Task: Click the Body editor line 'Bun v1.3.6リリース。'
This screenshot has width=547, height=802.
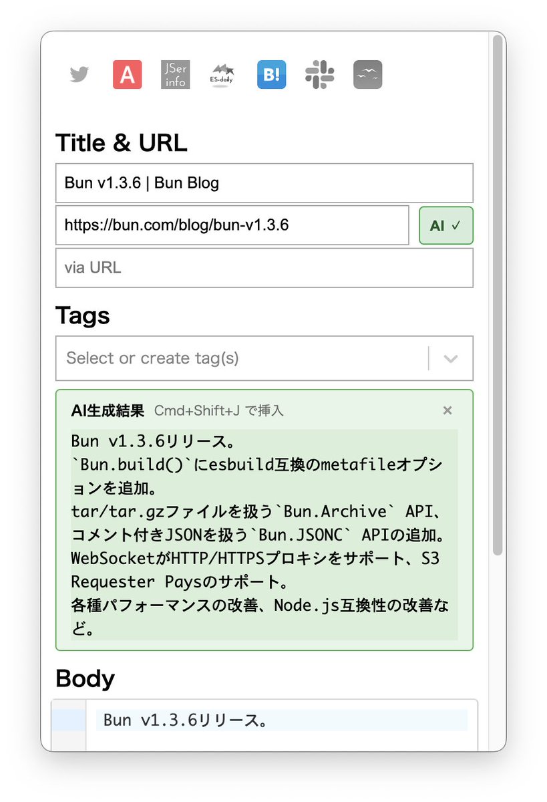Action: click(282, 720)
